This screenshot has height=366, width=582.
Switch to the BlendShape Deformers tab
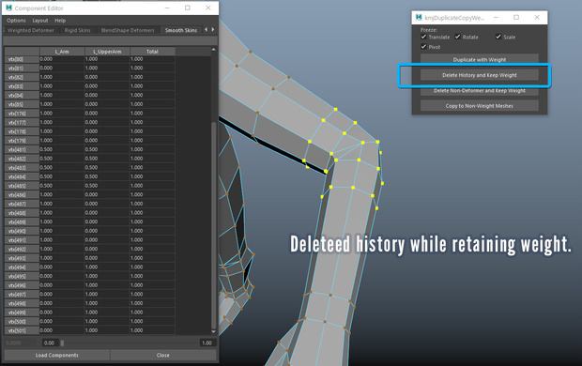click(128, 30)
